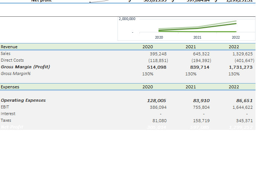The width and height of the screenshot is (270, 170).
Task: Click the Direct Costs row label
Action: click(12, 60)
